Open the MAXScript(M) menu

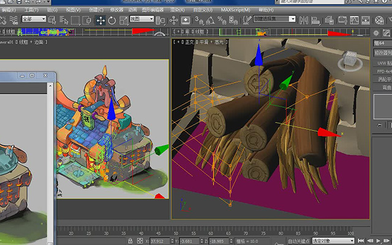click(x=235, y=10)
